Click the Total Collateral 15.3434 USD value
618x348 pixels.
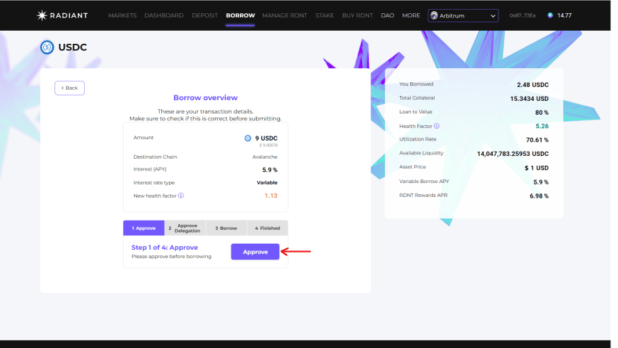point(529,99)
